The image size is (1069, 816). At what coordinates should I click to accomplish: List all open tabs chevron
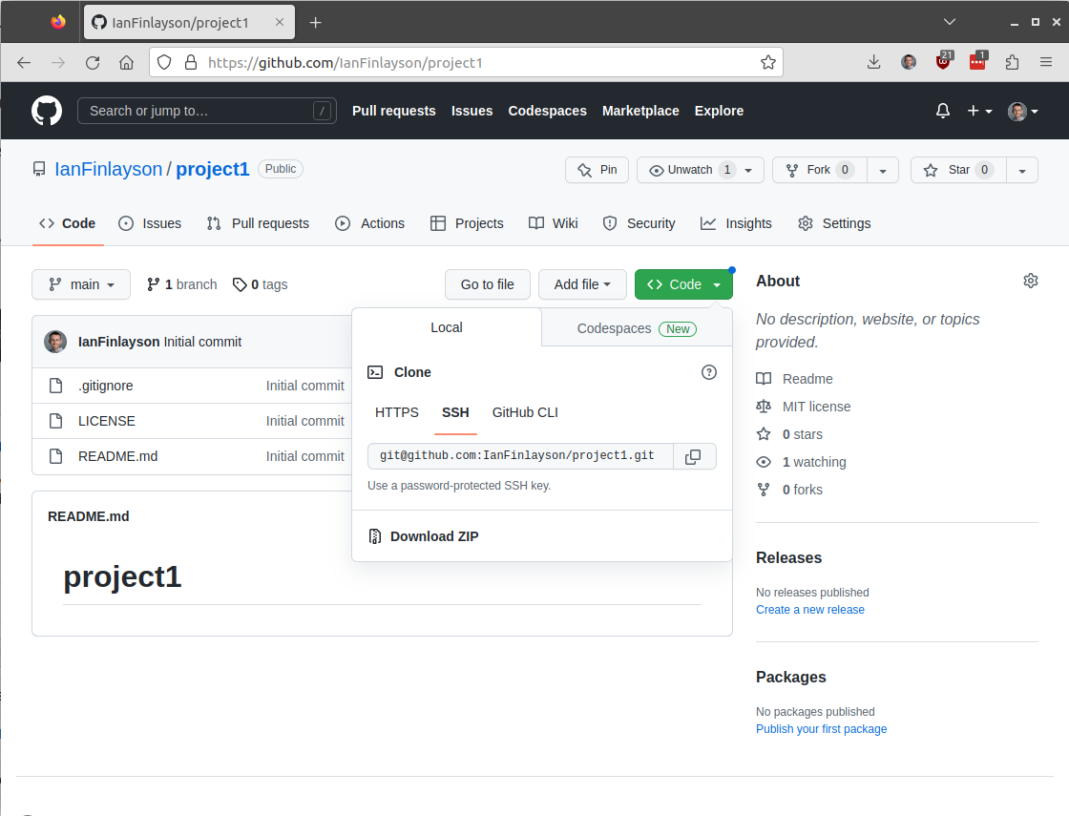point(950,23)
